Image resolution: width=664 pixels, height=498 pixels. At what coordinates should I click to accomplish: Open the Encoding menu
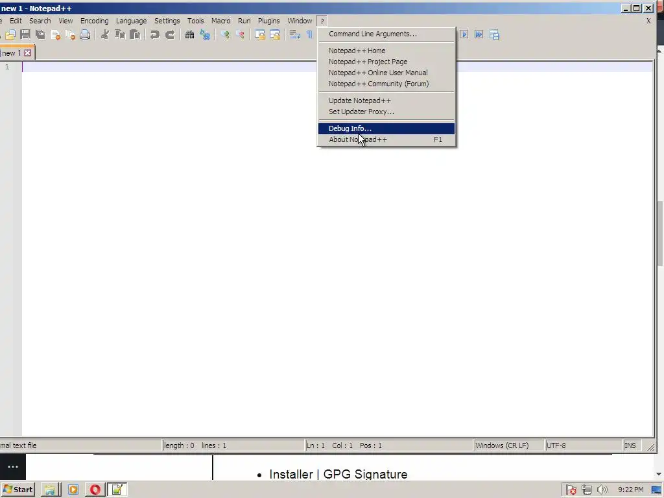95,21
